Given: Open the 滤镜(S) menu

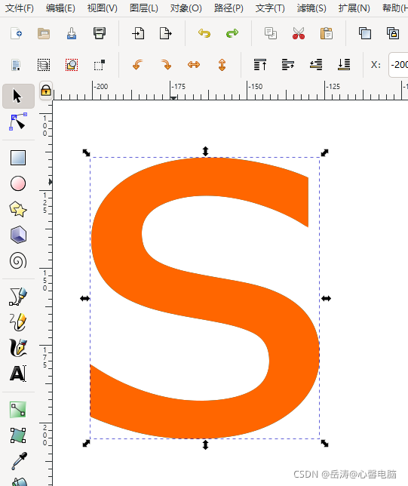Looking at the screenshot, I should (x=311, y=8).
